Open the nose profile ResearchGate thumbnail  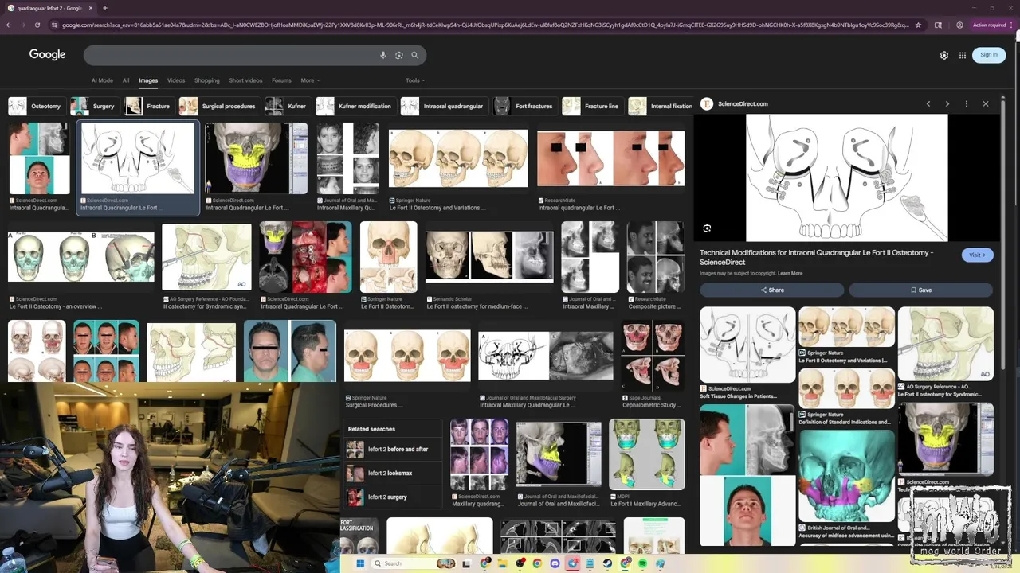pyautogui.click(x=610, y=158)
